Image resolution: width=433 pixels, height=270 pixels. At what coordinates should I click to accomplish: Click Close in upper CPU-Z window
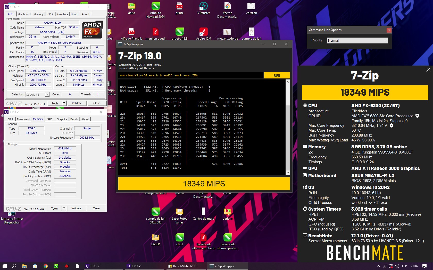tap(97, 103)
